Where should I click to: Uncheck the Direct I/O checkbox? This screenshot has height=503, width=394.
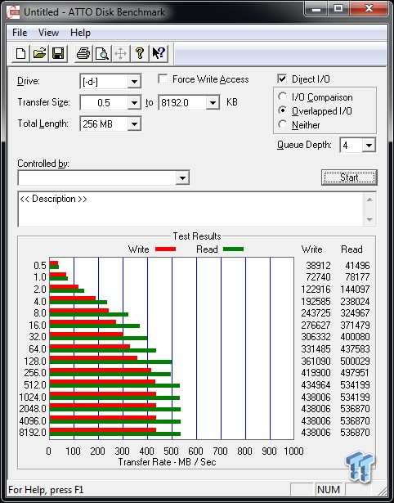click(x=282, y=79)
